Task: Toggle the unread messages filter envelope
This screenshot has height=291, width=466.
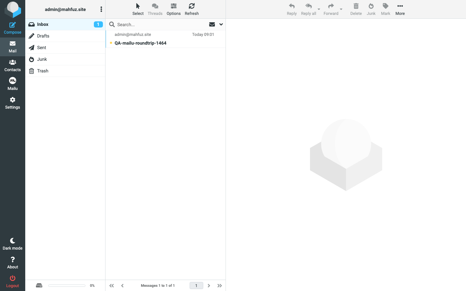Action: (x=212, y=24)
